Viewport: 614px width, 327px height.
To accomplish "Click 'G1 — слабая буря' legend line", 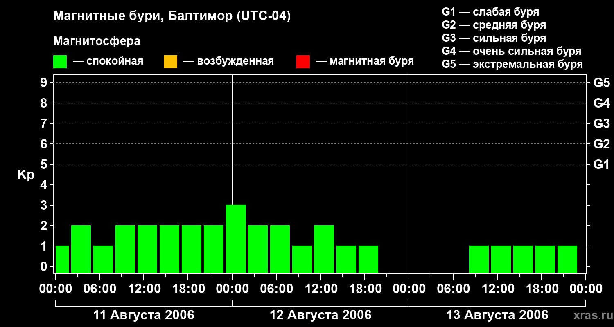I will pos(490,12).
